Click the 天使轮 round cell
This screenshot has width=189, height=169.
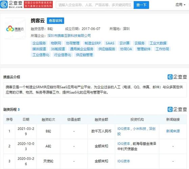click(48, 161)
